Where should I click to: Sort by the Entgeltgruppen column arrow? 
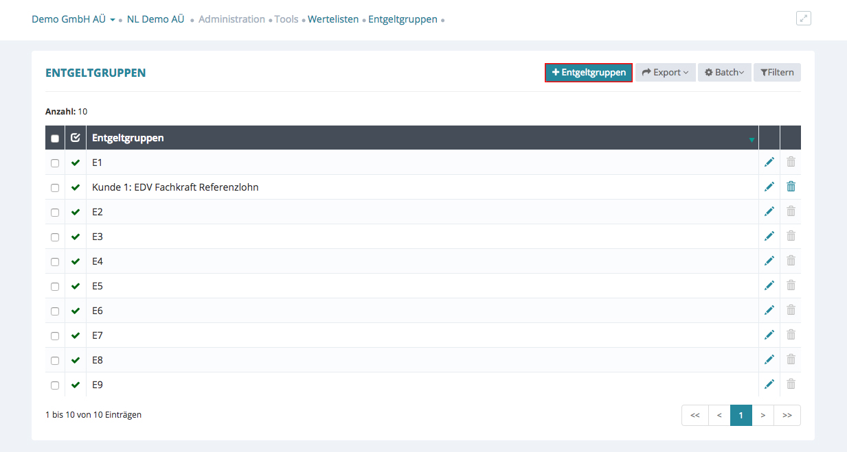752,140
